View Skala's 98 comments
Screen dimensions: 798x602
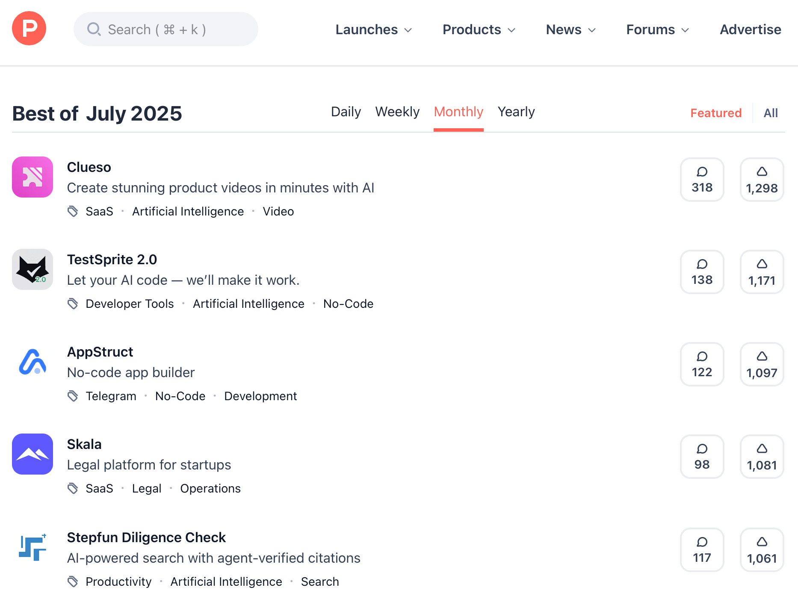(x=702, y=457)
